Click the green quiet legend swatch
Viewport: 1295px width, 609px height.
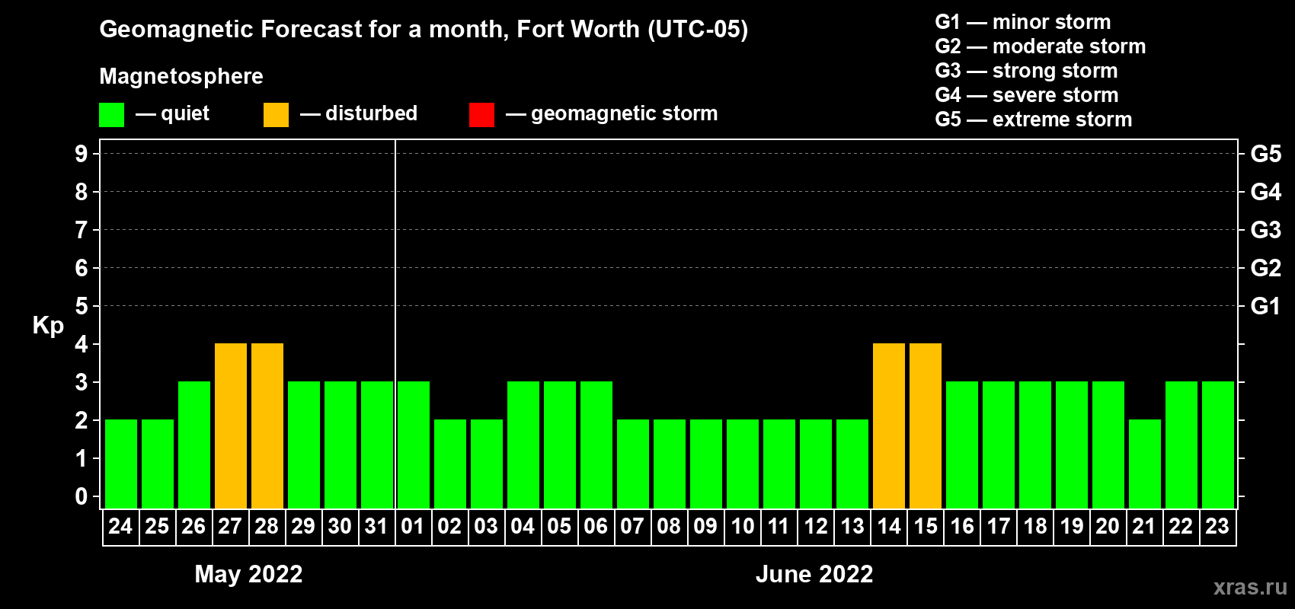(111, 115)
